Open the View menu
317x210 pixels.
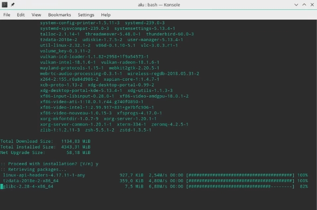click(x=36, y=15)
